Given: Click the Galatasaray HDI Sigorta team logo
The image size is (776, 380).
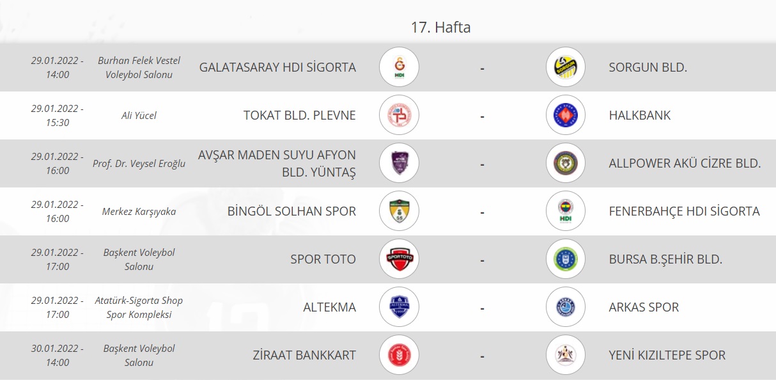Looking at the screenshot, I should click(399, 67).
